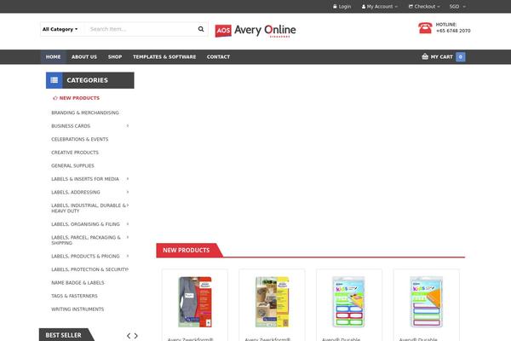
Task: Open Celebrations & Events category
Action: coord(80,139)
